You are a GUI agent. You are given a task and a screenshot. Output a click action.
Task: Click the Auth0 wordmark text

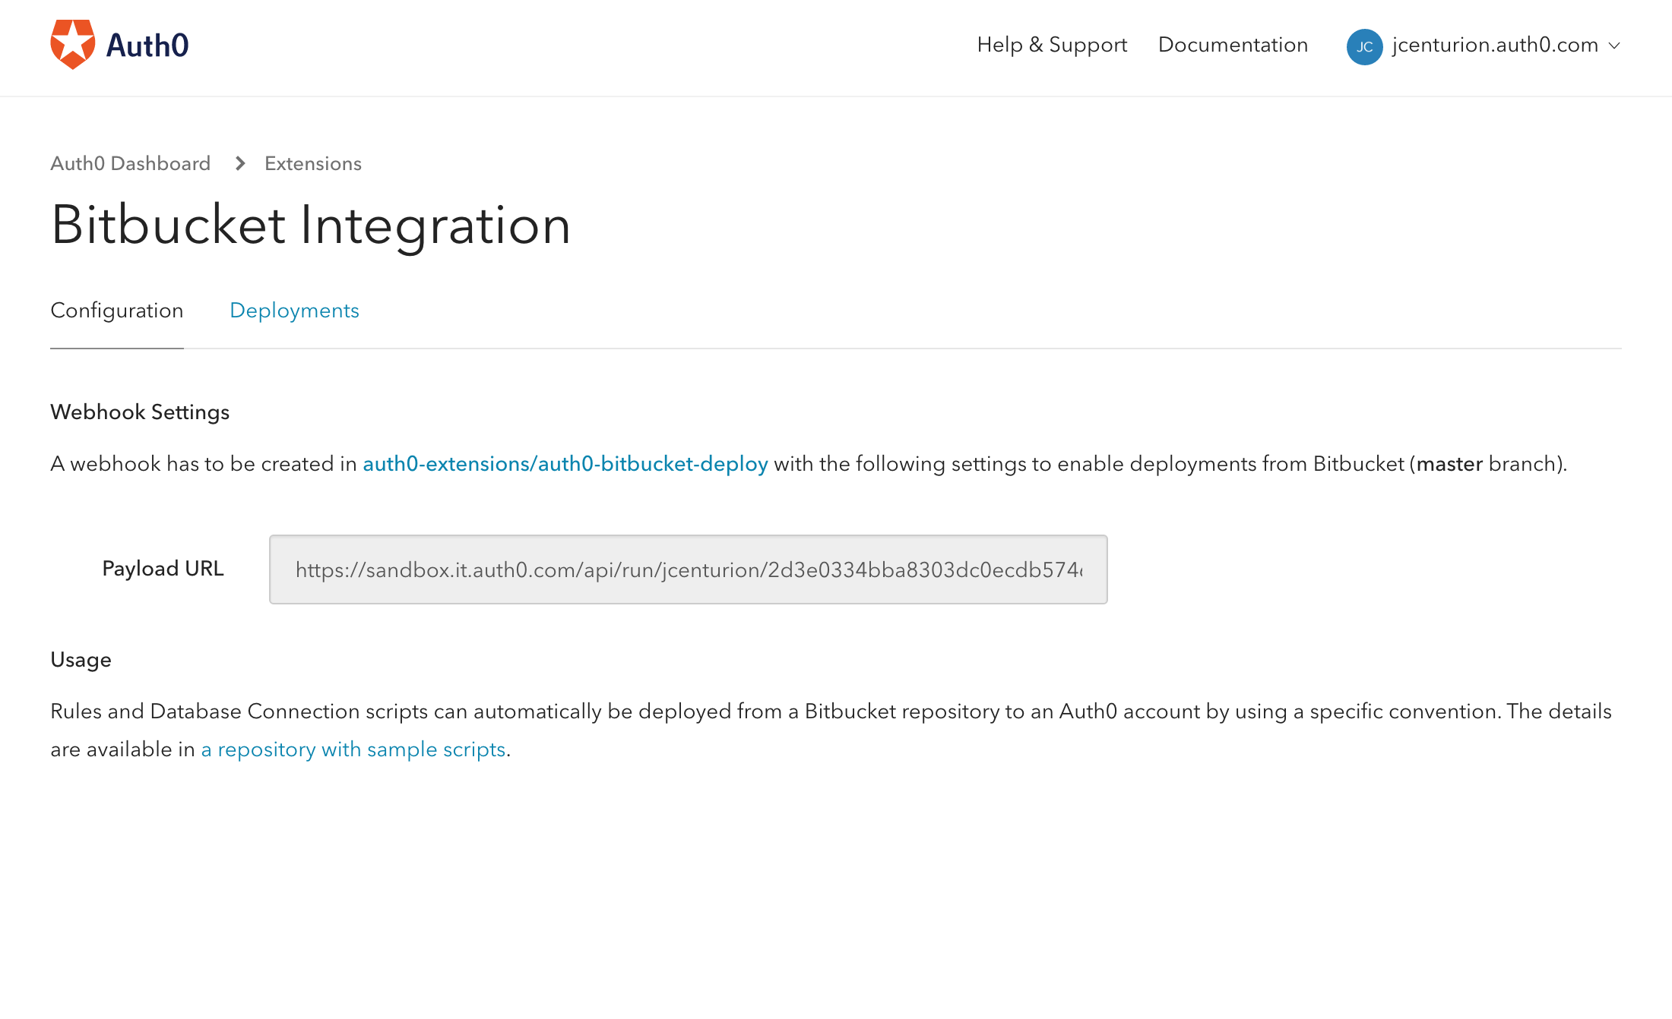click(x=147, y=46)
